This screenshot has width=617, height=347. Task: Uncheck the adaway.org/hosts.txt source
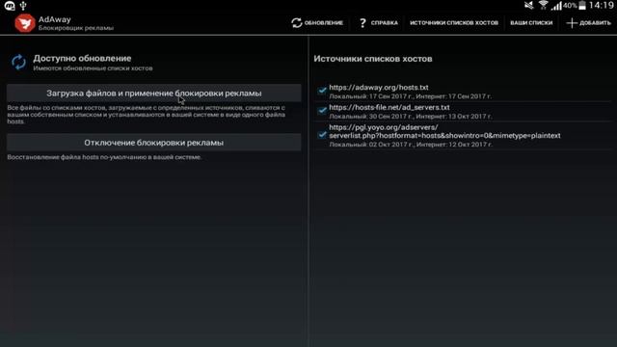coord(322,91)
